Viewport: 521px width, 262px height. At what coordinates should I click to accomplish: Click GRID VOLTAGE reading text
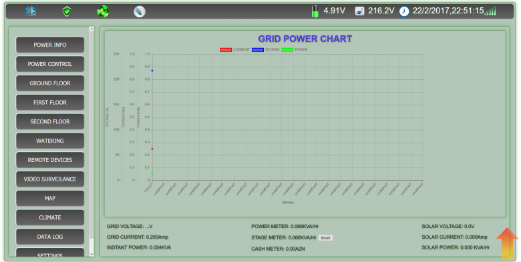pos(130,226)
